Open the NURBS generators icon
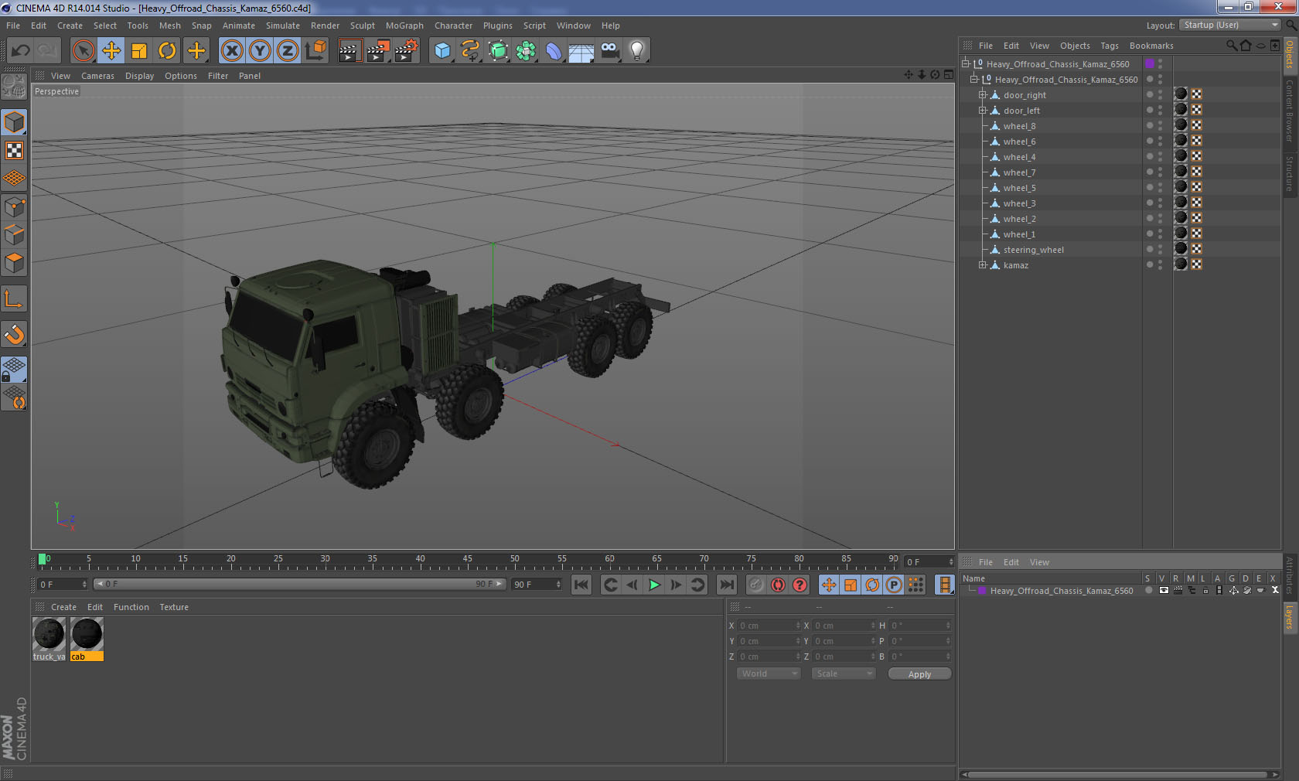Image resolution: width=1299 pixels, height=781 pixels. click(x=498, y=51)
